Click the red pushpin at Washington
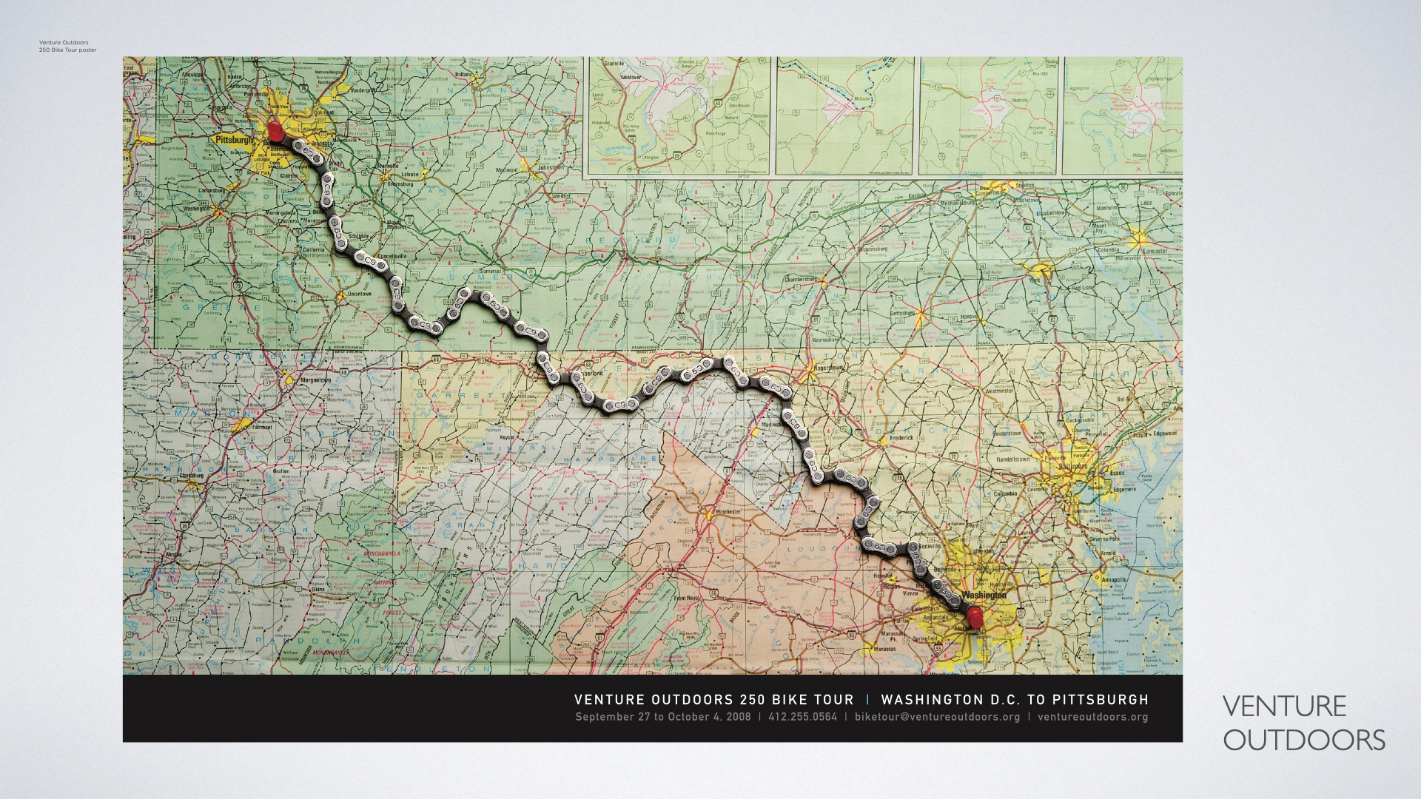 tap(975, 618)
